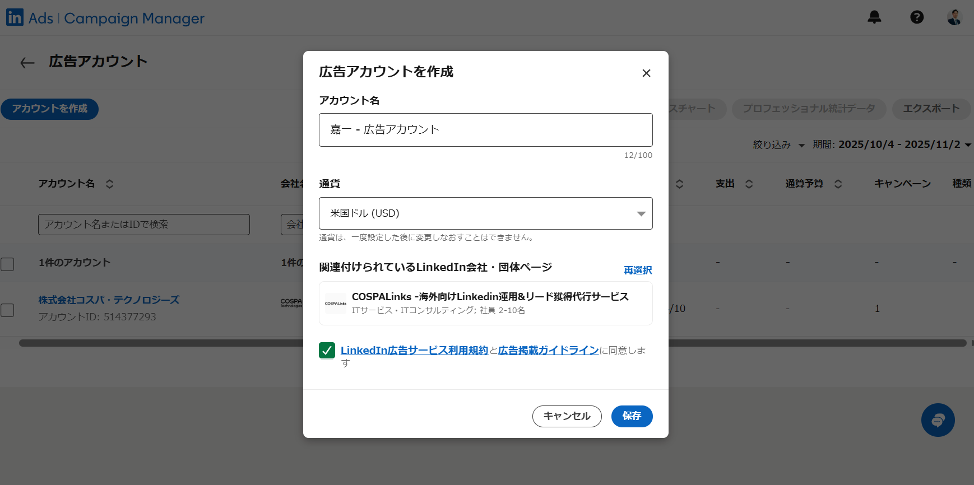Select all accounts checkbox
The image size is (974, 485).
coord(7,264)
